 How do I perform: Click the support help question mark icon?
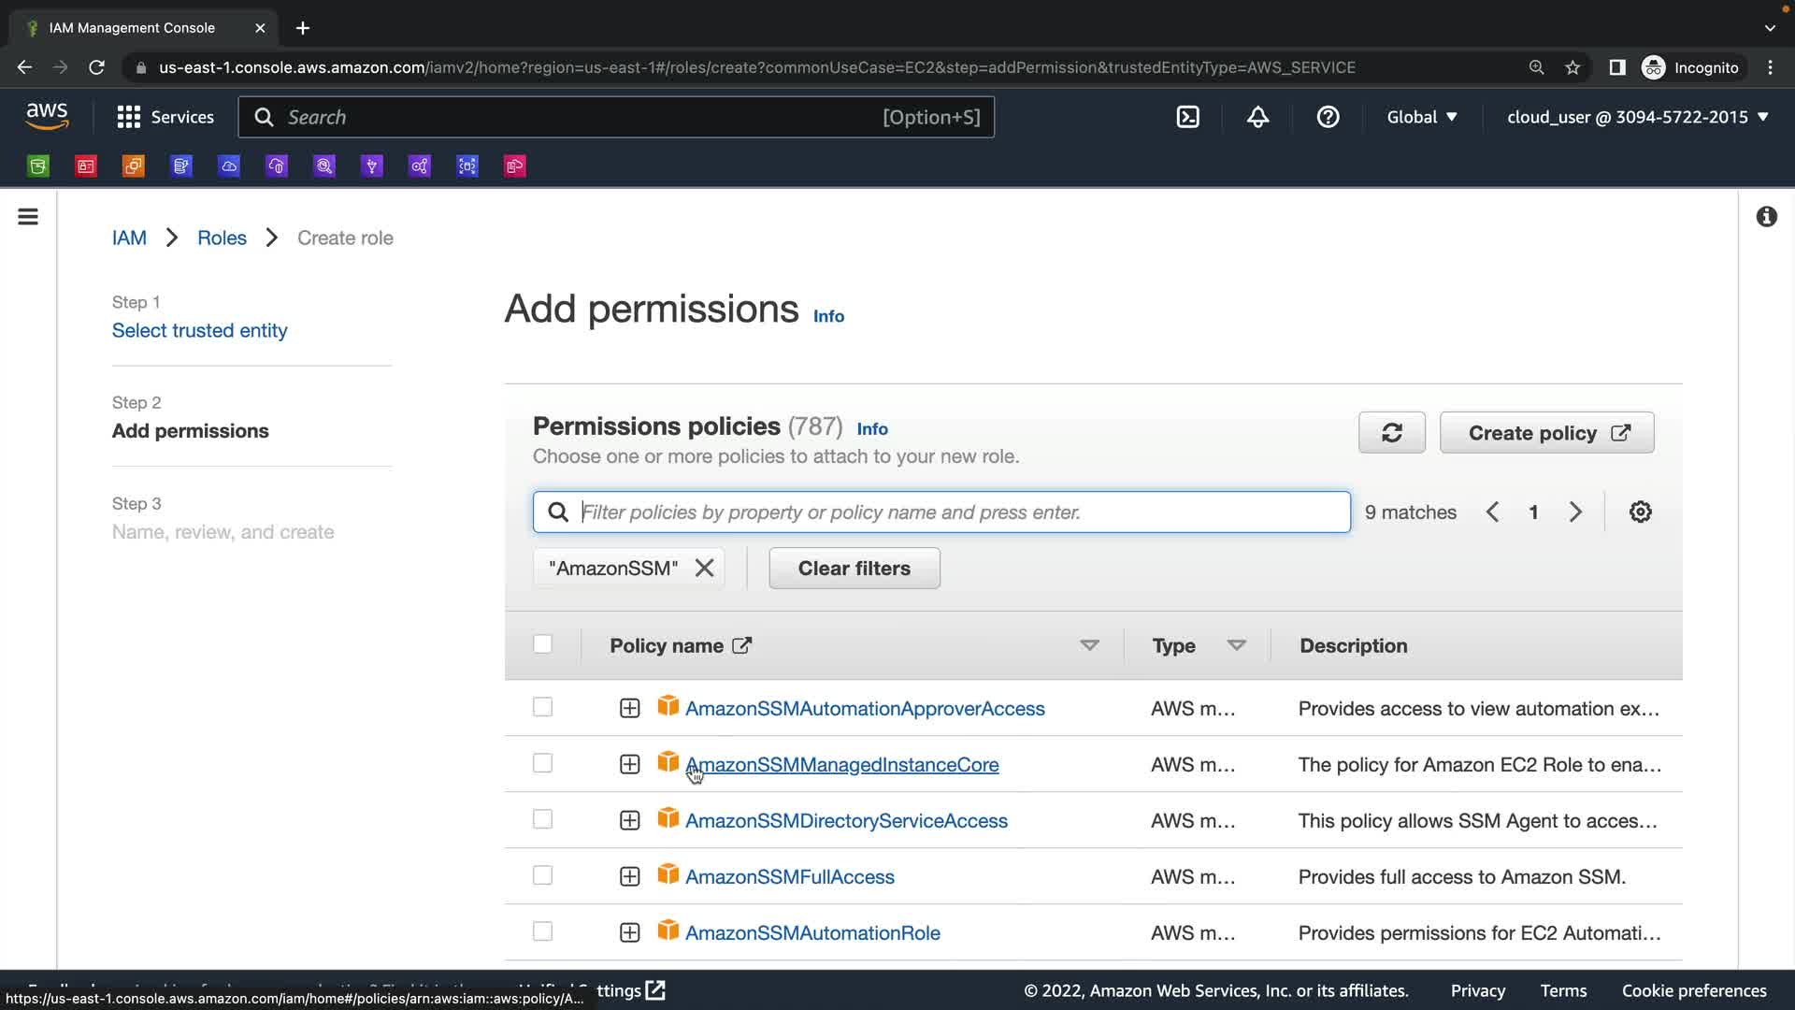(x=1328, y=117)
